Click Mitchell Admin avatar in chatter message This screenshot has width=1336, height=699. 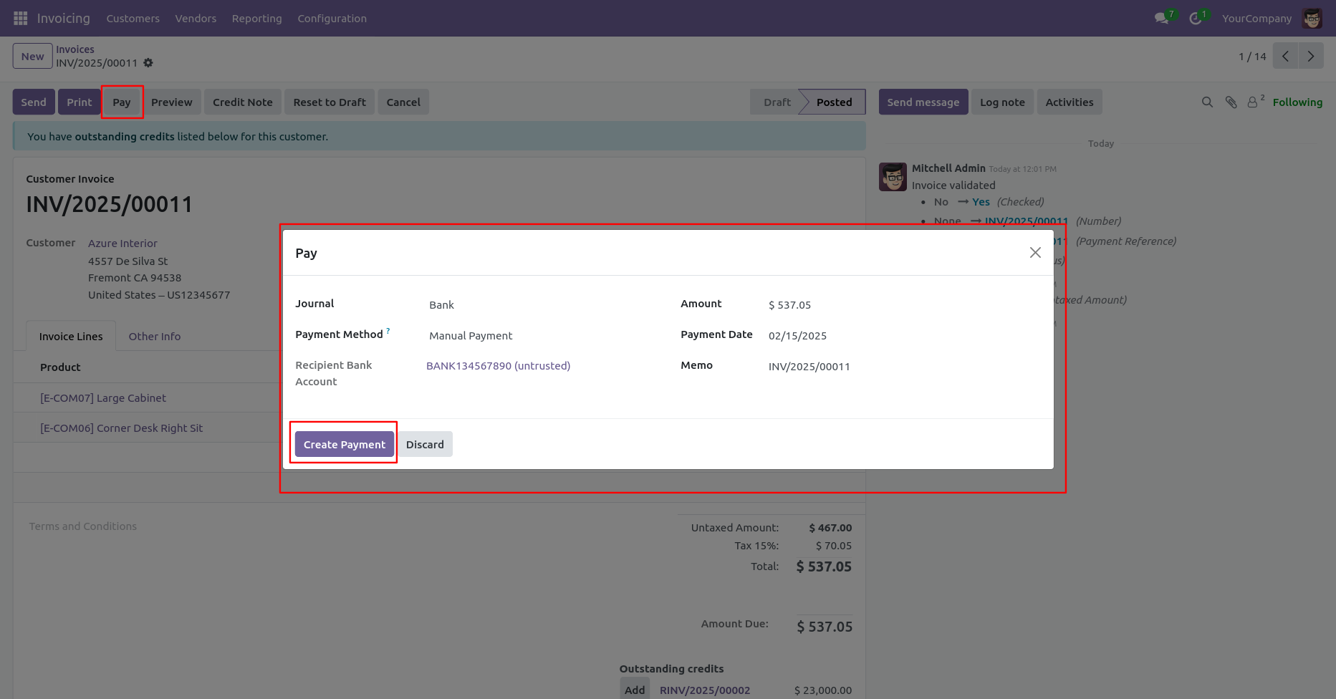[893, 176]
